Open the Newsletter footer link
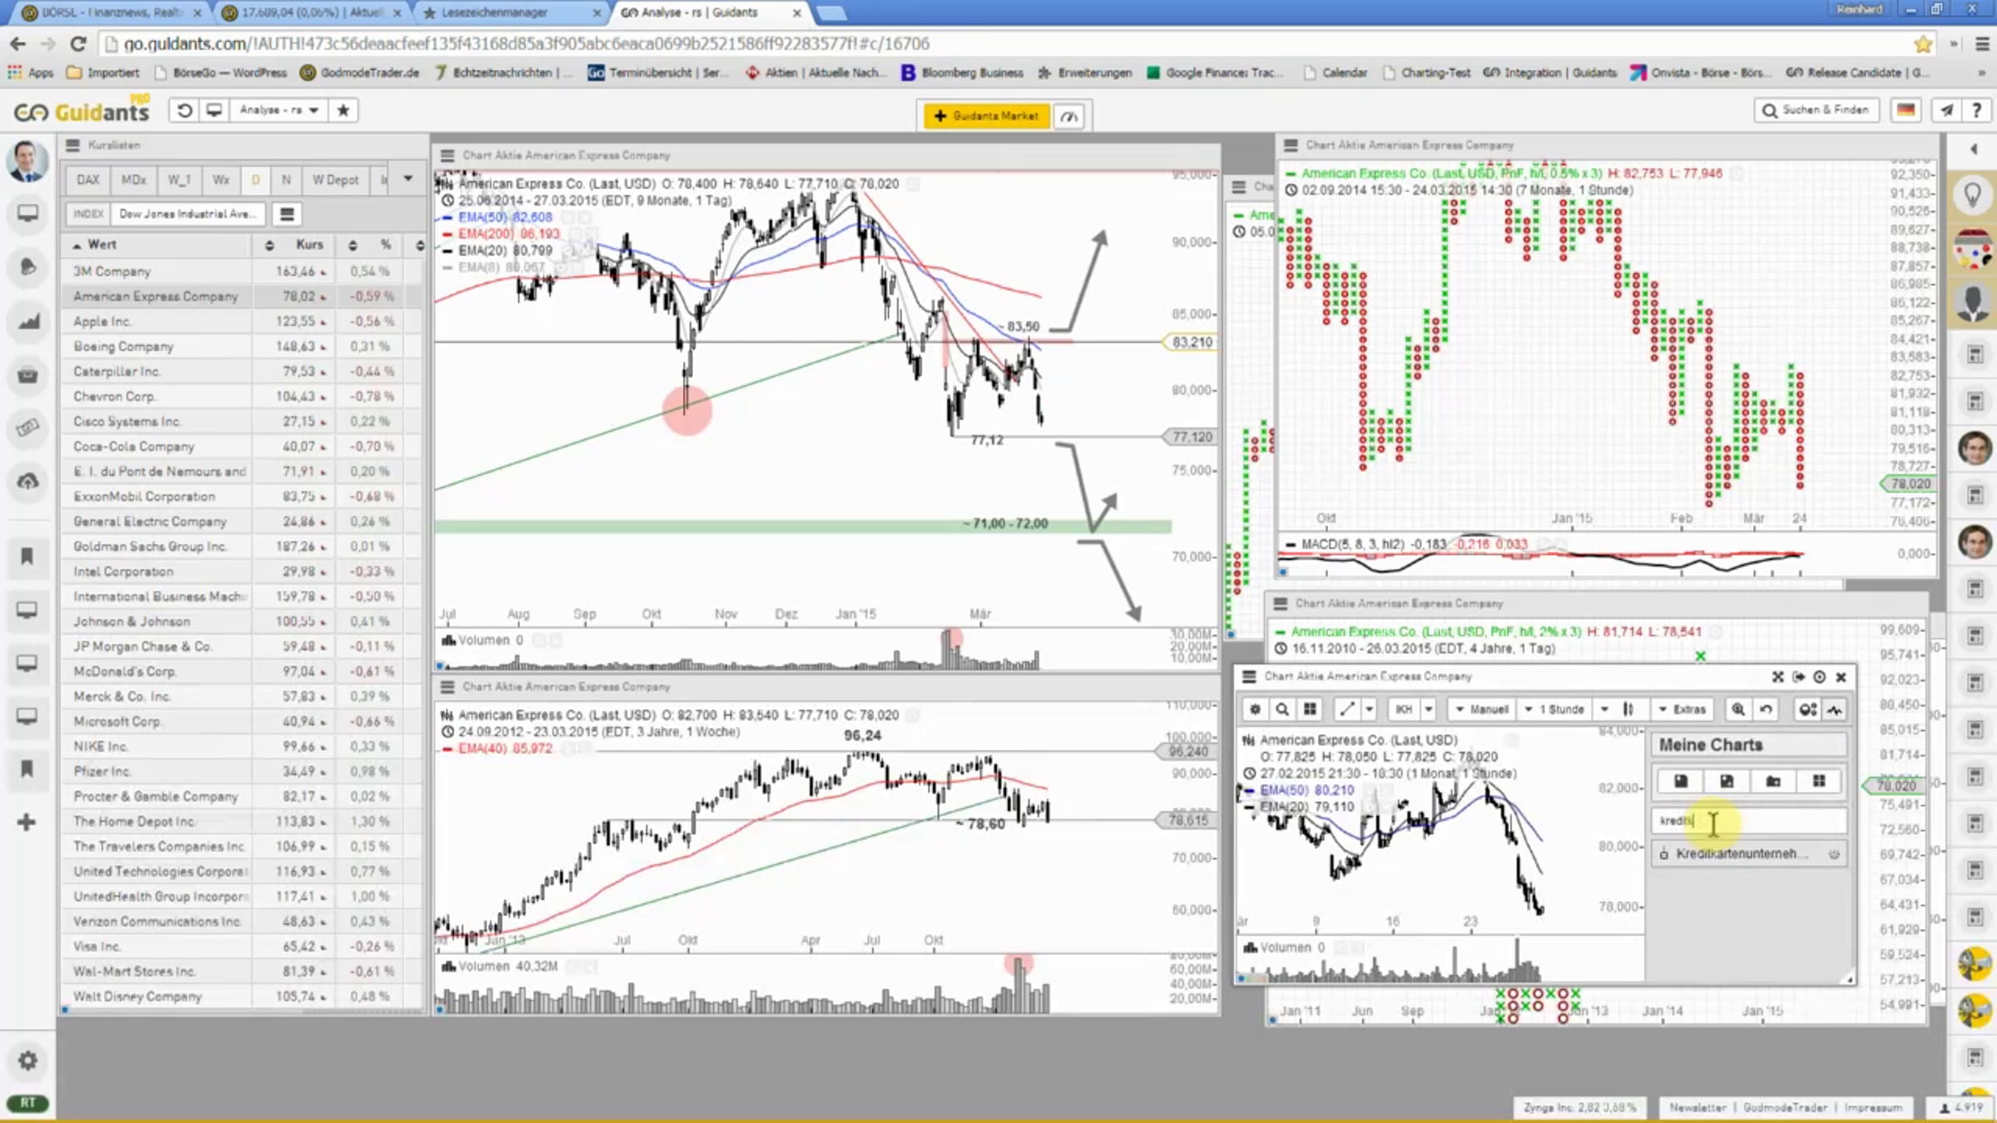1997x1123 pixels. click(1697, 1107)
